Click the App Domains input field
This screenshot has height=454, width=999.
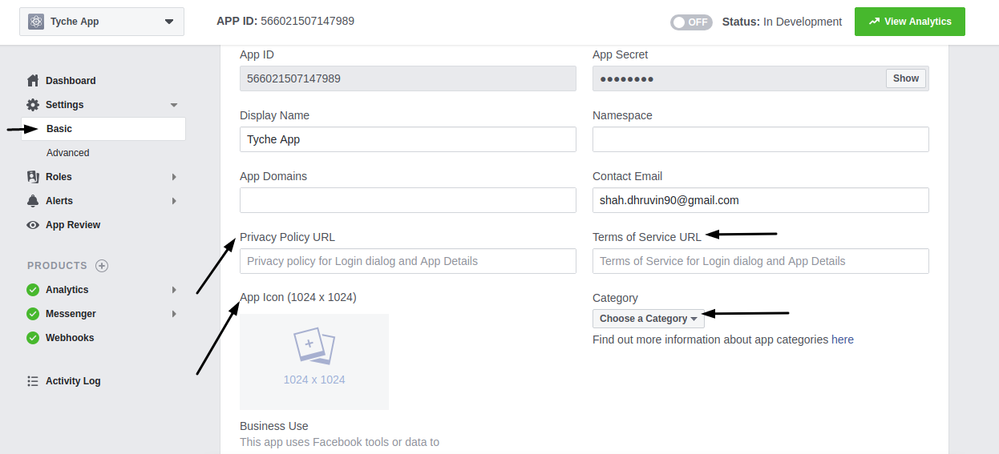click(x=408, y=200)
